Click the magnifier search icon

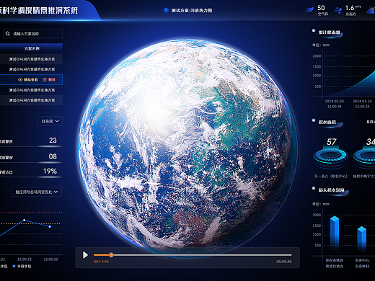(x=8, y=34)
